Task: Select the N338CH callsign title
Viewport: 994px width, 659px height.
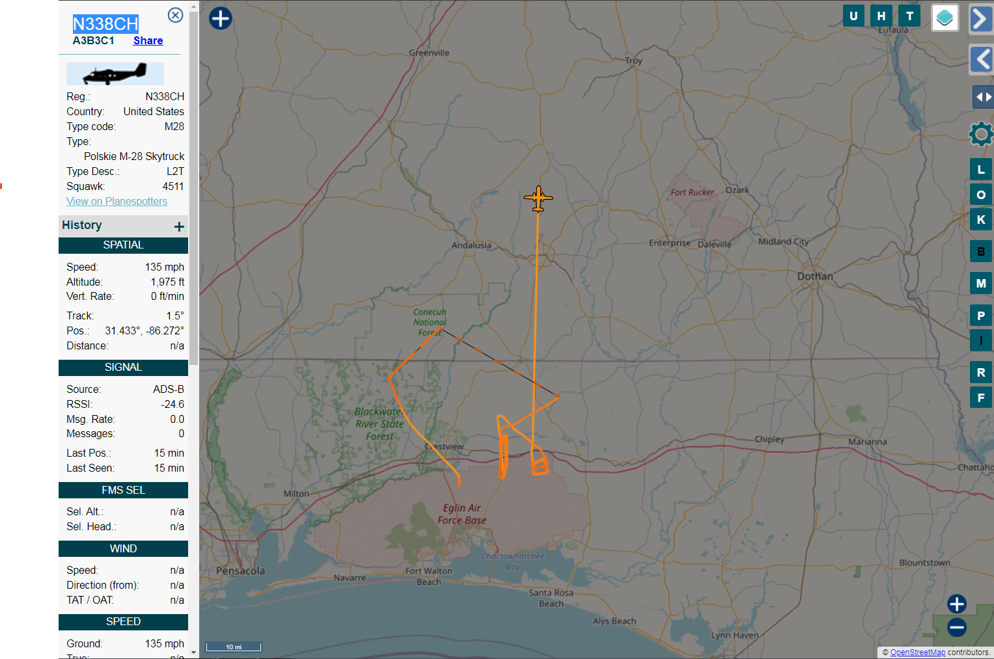Action: pyautogui.click(x=105, y=24)
